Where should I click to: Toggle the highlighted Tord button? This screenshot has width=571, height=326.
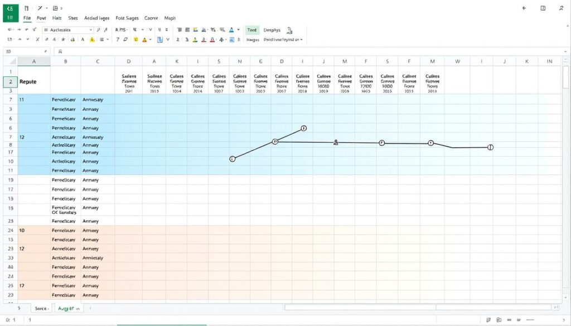tap(252, 30)
